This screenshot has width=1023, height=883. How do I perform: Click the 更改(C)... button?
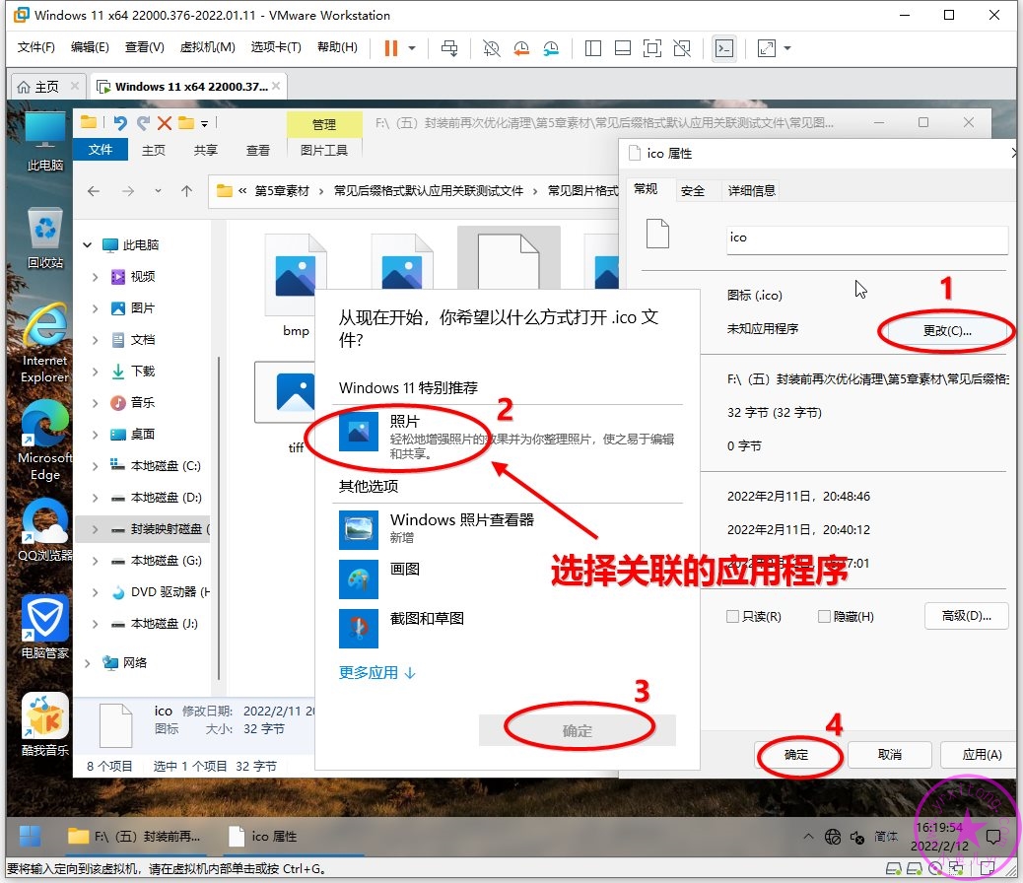click(947, 331)
